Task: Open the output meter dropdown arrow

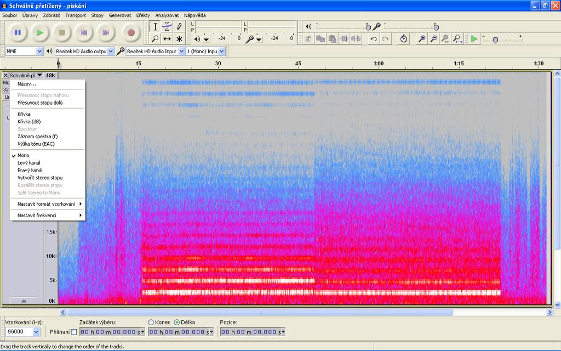Action: tap(207, 39)
